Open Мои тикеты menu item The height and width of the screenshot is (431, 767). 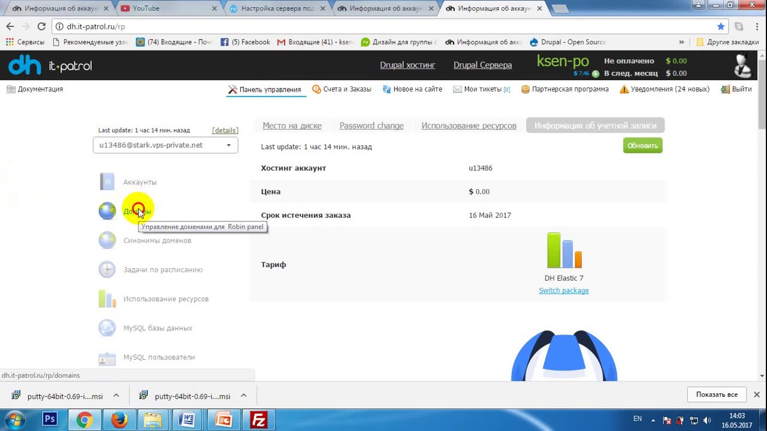tap(482, 89)
